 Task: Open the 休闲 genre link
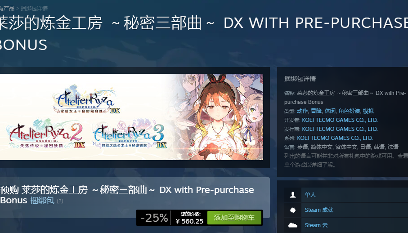click(330, 111)
